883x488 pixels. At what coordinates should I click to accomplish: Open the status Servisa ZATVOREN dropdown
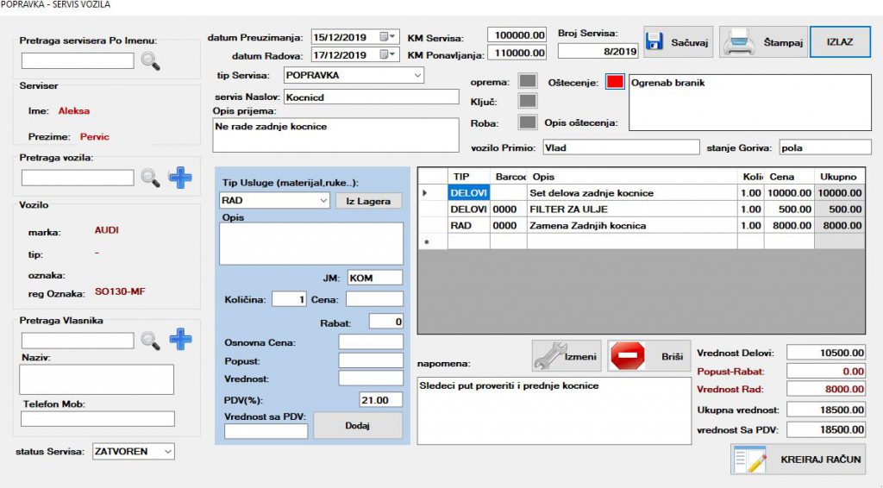167,452
